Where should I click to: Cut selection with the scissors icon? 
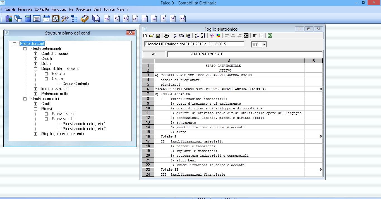(x=175, y=36)
